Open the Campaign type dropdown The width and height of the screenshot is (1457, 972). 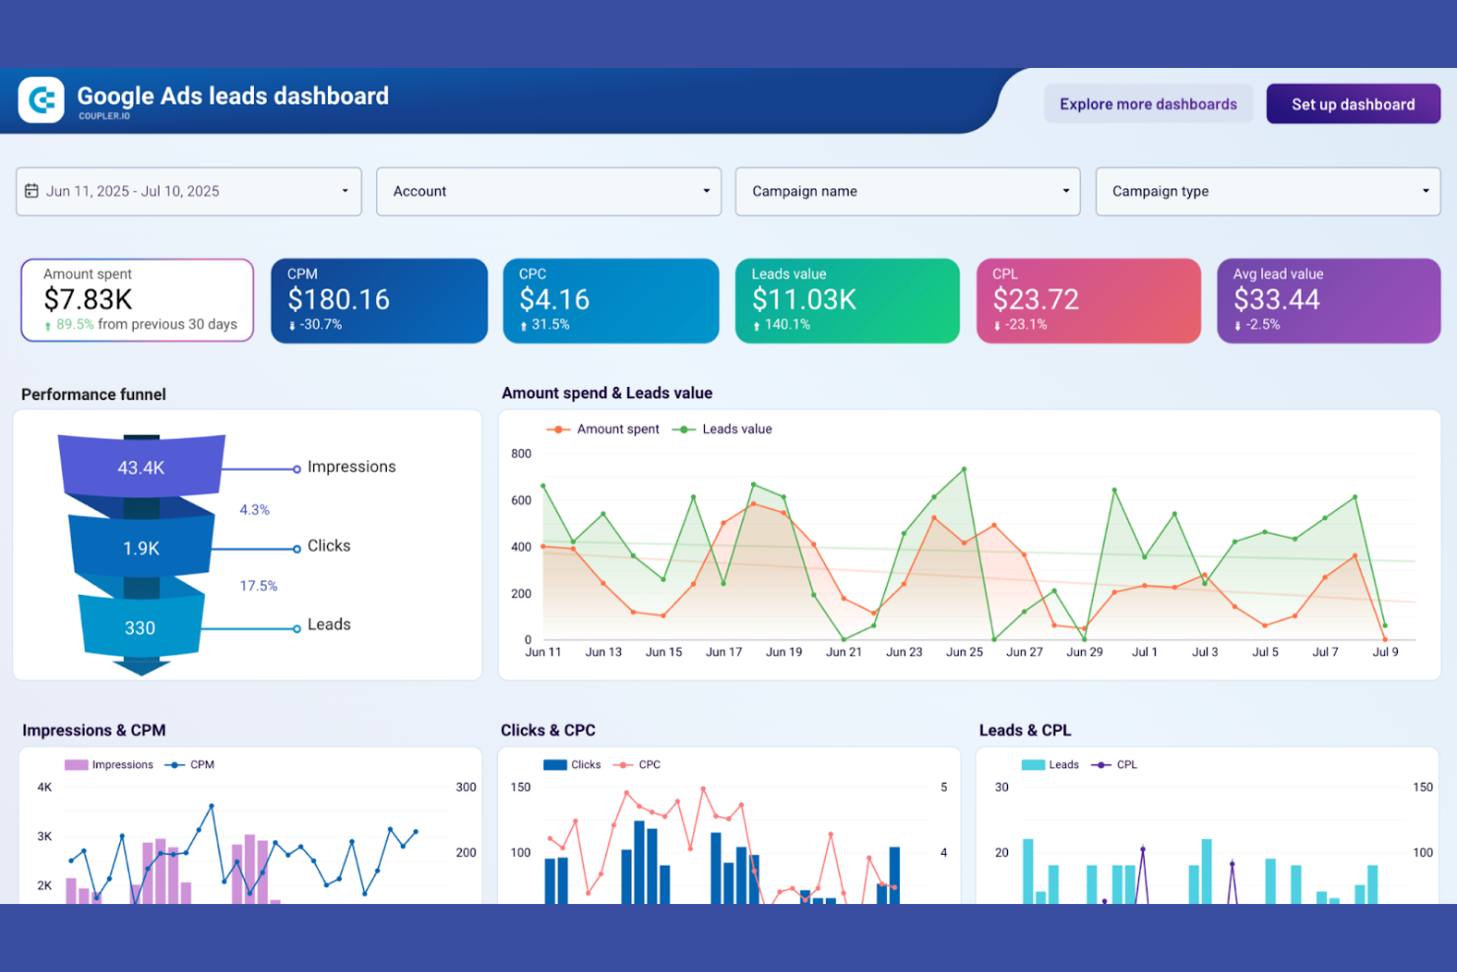1268,191
